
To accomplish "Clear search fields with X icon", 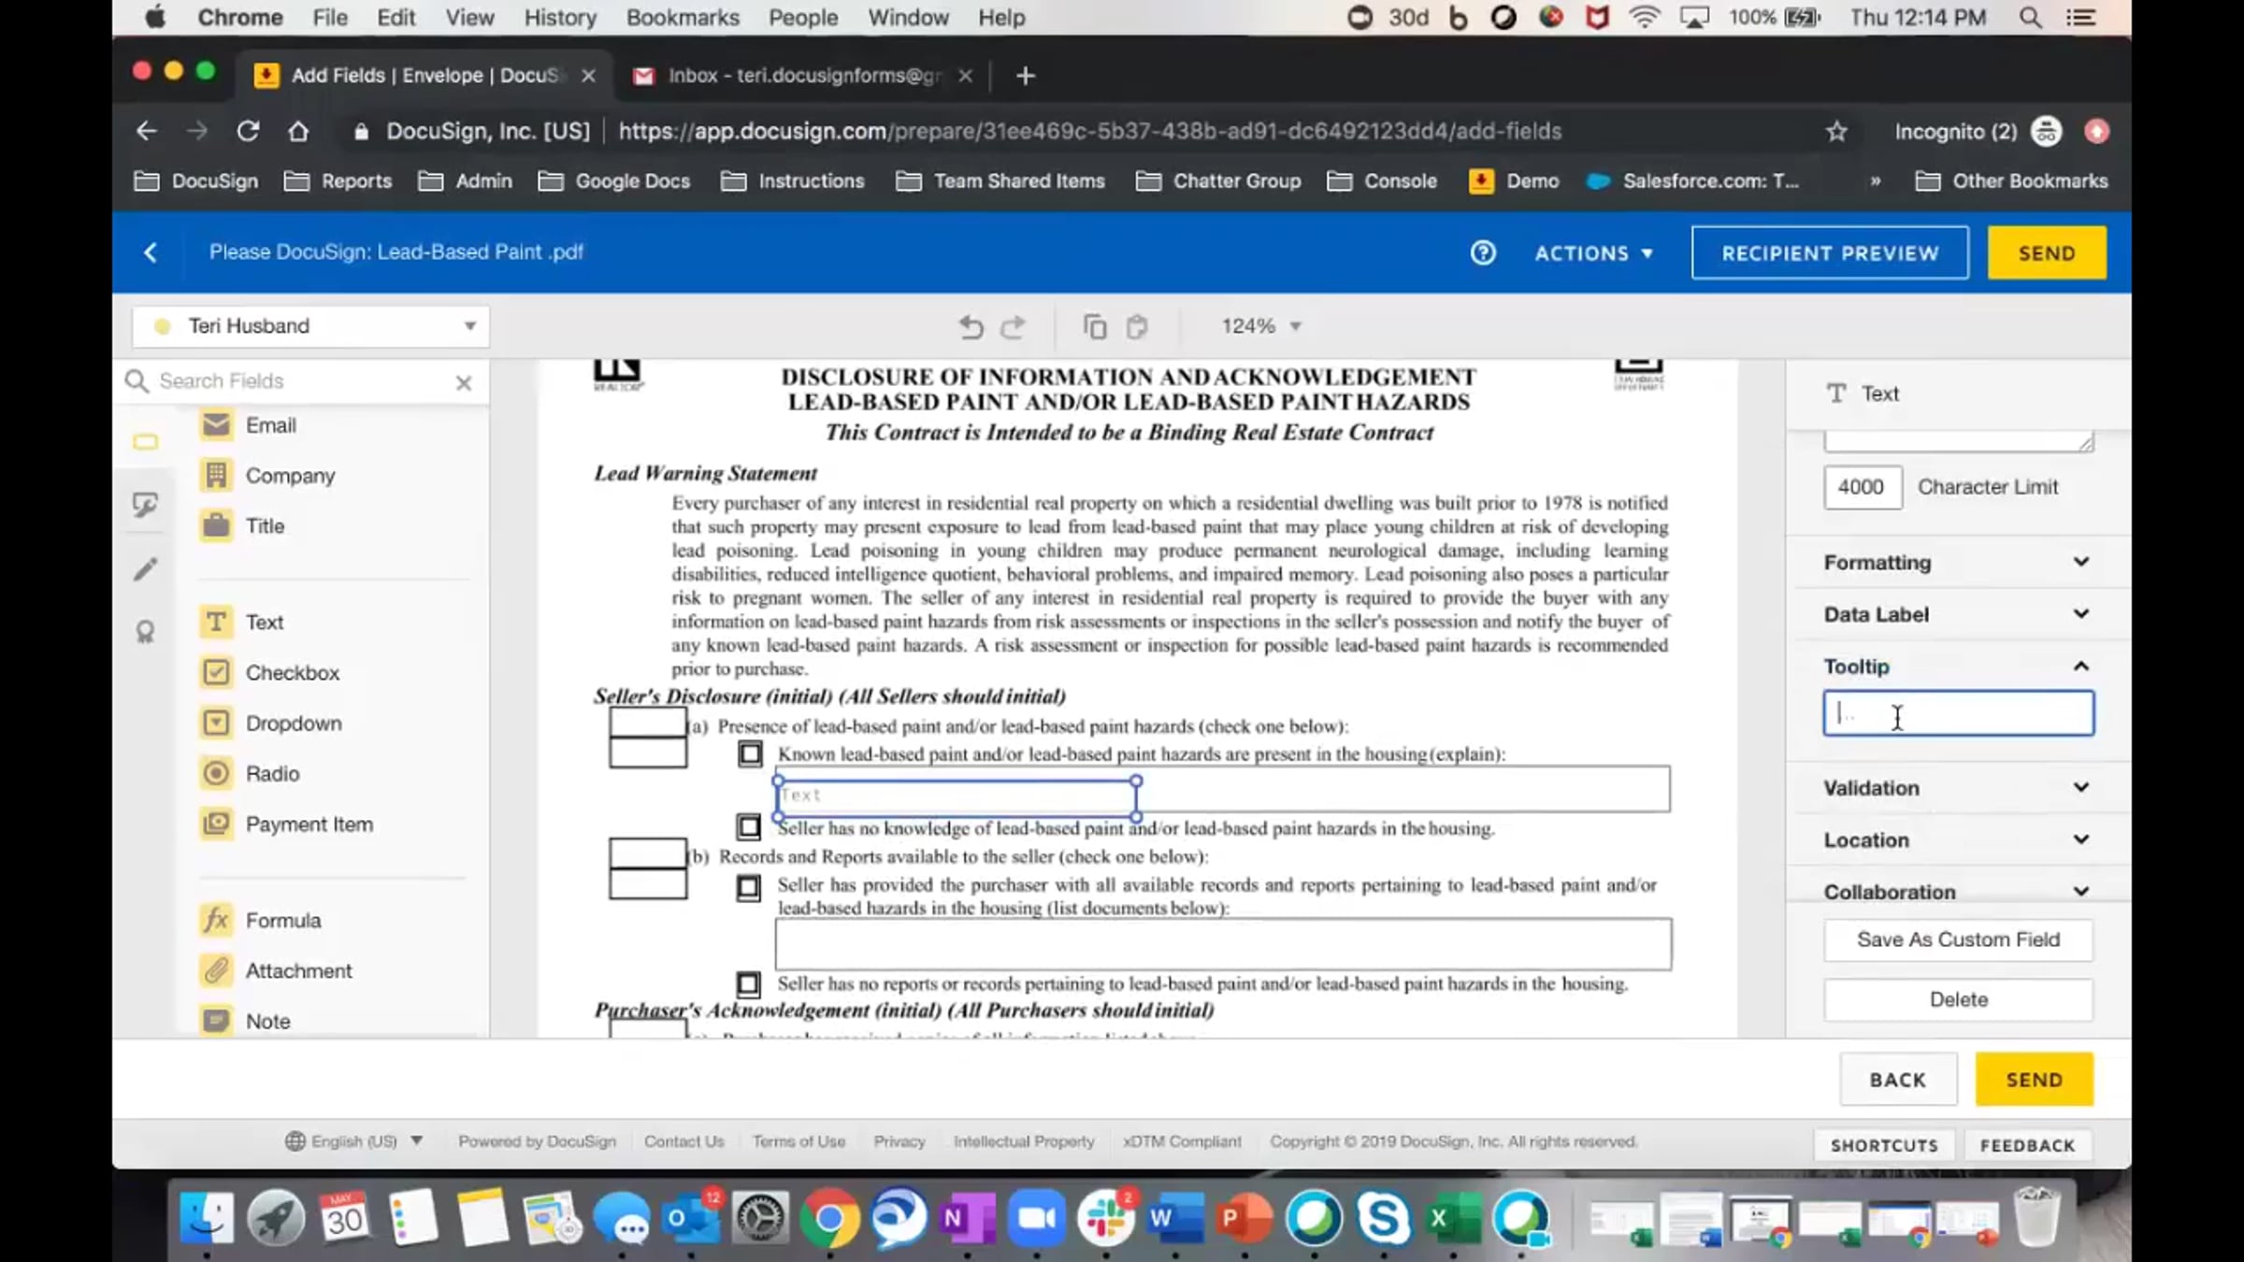I will point(464,382).
